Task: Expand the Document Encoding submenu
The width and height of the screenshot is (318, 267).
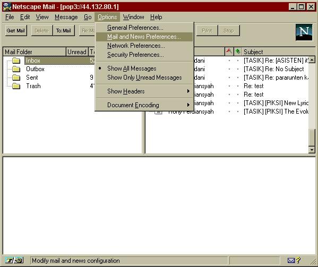Action: click(x=144, y=105)
